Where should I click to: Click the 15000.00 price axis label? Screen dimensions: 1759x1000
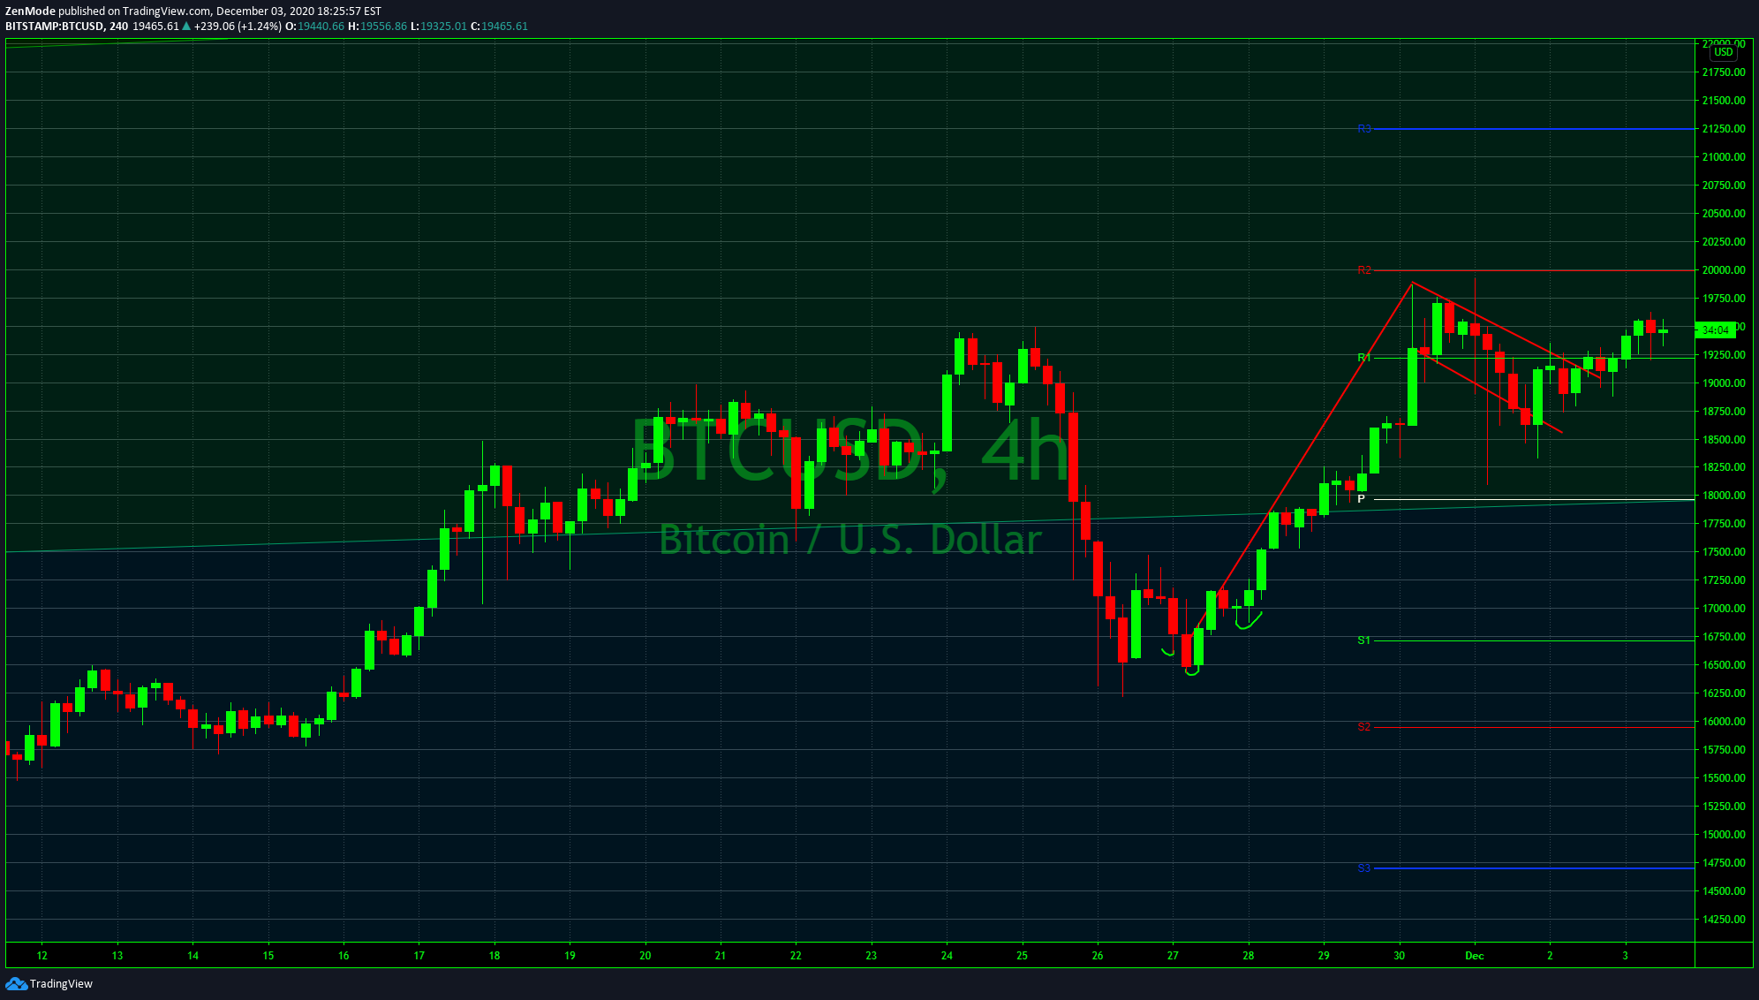pyautogui.click(x=1724, y=835)
